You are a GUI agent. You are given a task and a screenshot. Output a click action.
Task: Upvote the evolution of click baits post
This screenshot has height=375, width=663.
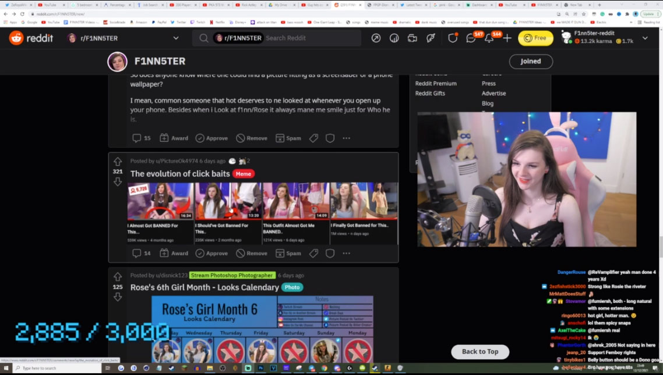[118, 161]
